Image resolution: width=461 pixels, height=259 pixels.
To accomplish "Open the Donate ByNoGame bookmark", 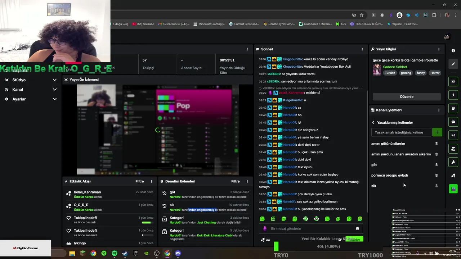I will click(x=279, y=24).
